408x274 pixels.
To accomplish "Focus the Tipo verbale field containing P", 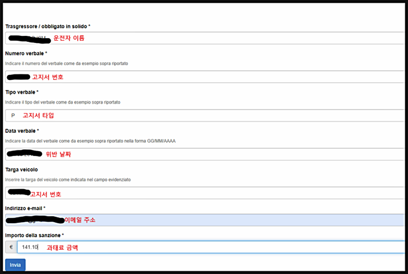I will click(205, 116).
